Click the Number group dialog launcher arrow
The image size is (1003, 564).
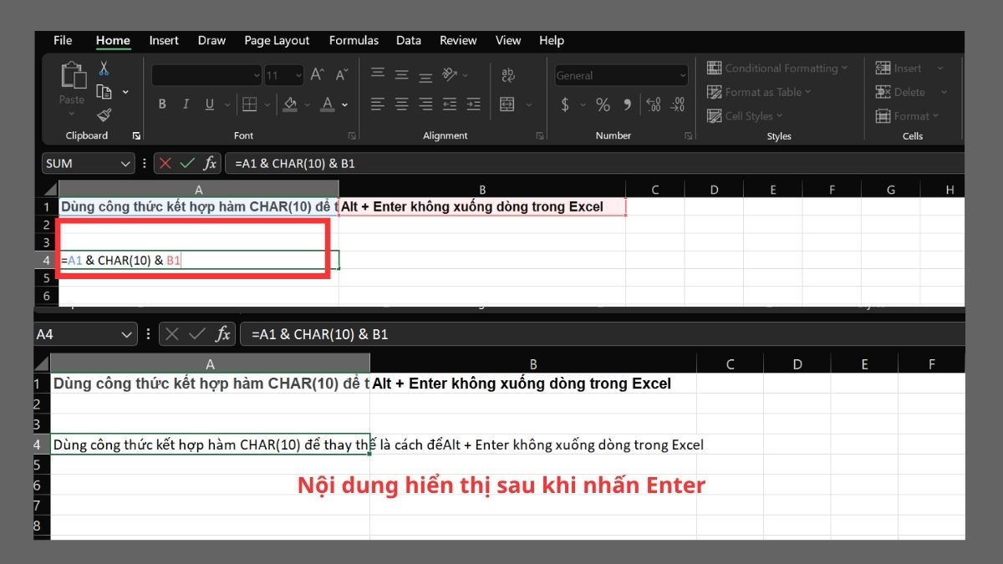[x=688, y=135]
